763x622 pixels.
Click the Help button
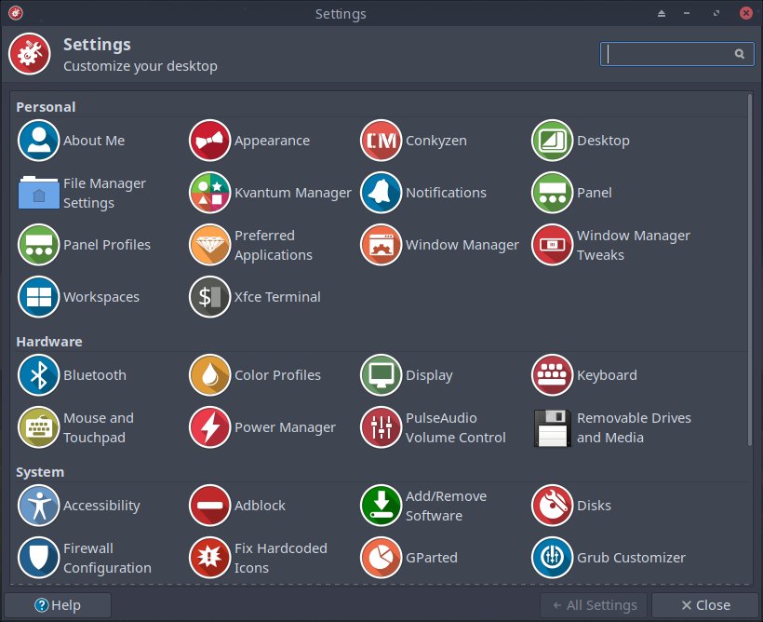click(58, 605)
